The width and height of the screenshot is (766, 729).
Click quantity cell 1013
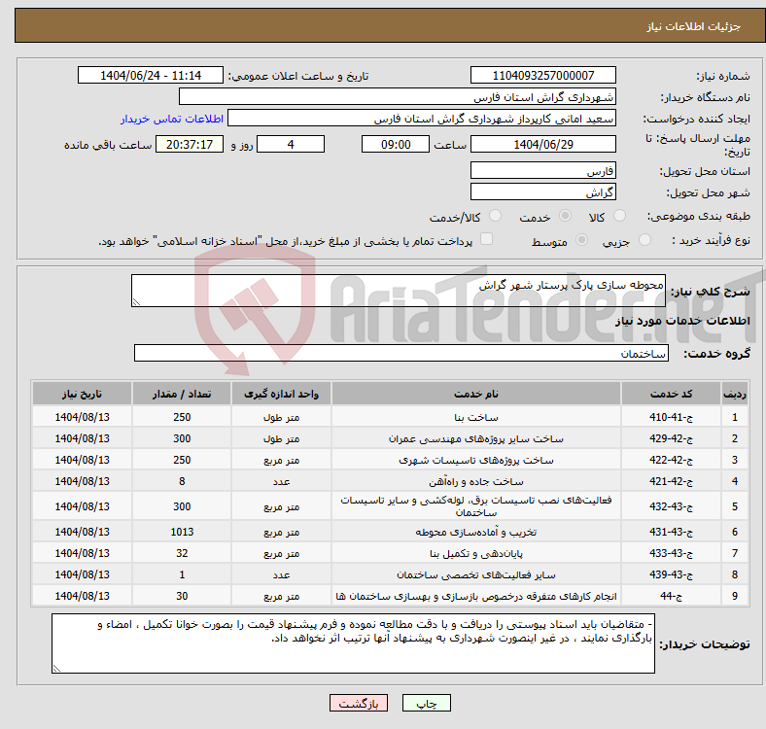(x=182, y=532)
